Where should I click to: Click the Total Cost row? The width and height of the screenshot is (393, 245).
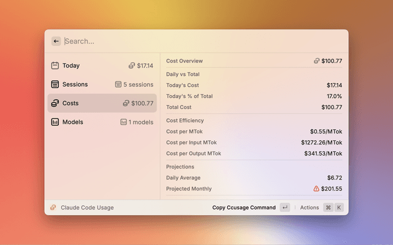254,107
